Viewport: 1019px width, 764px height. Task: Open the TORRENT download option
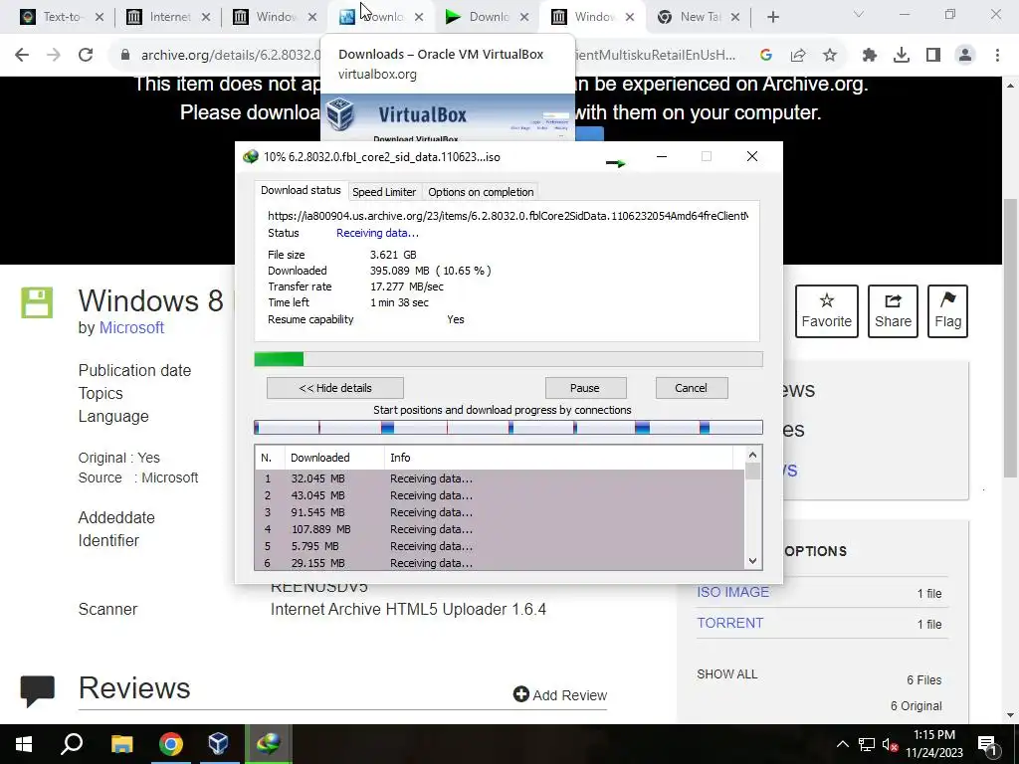pyautogui.click(x=730, y=623)
